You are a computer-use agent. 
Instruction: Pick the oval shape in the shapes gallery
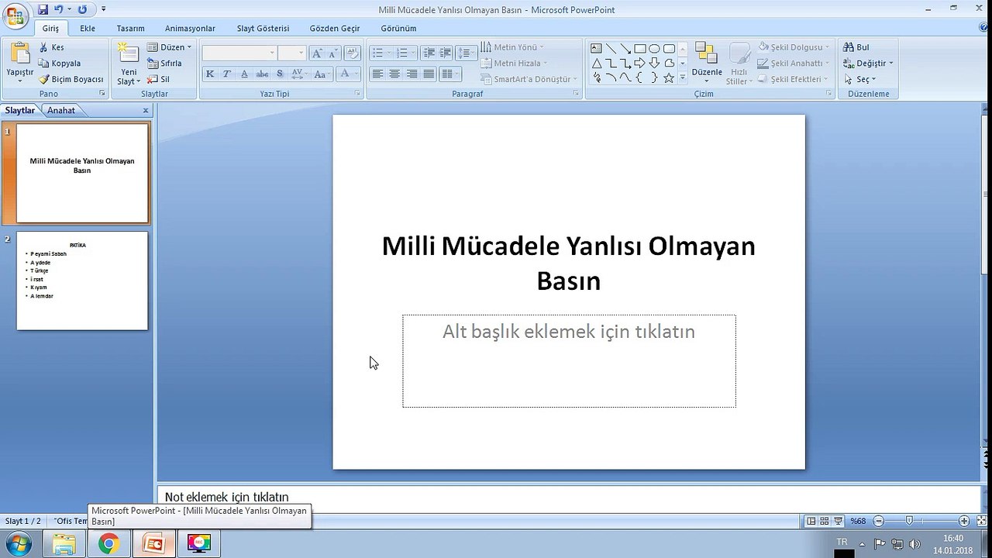click(x=654, y=48)
